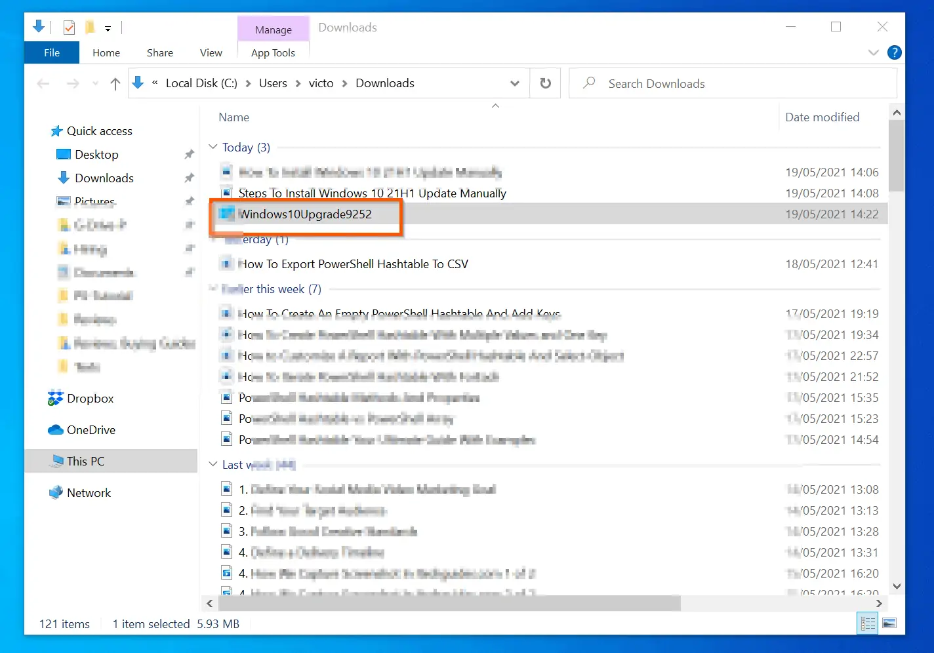Image resolution: width=934 pixels, height=653 pixels.
Task: Switch to the Home ribbon tab
Action: [x=106, y=52]
